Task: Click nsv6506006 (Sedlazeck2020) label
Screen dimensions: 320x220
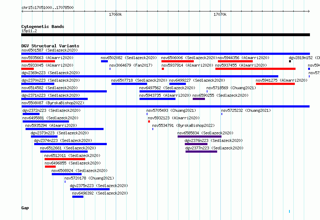Action: coord(189,58)
